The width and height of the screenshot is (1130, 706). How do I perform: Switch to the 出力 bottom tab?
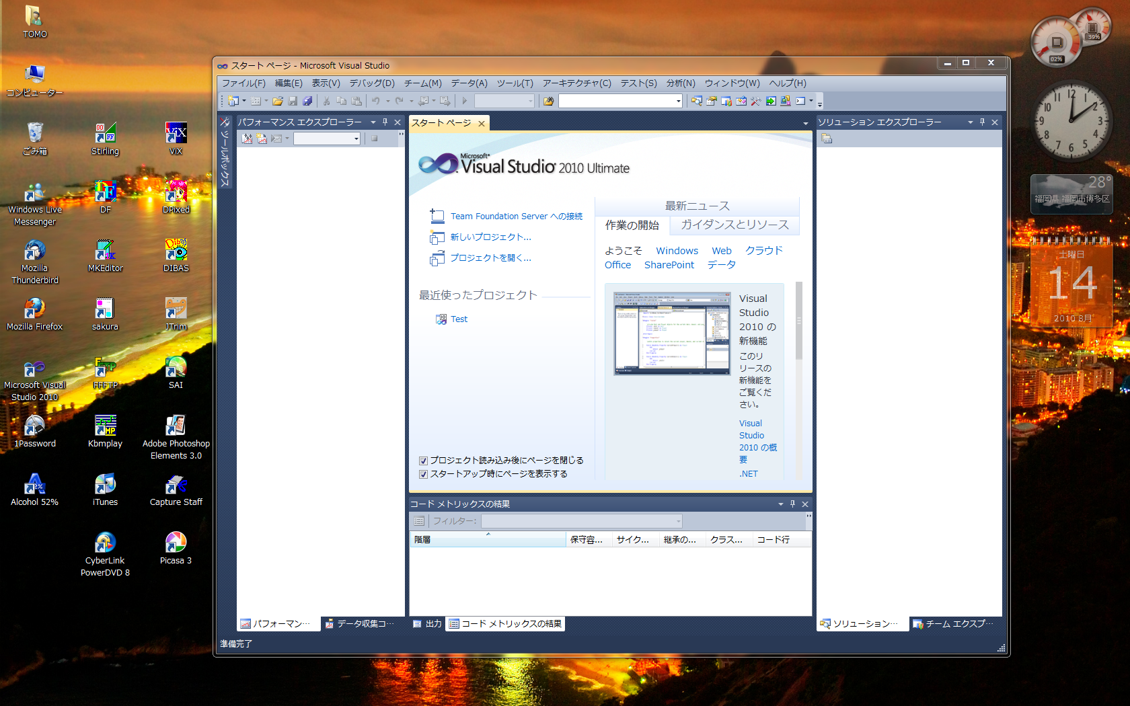(x=427, y=624)
